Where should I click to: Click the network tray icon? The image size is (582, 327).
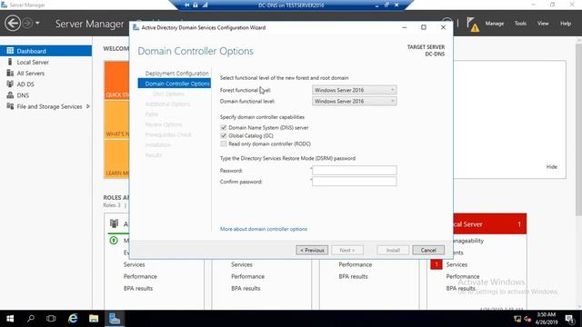coord(517,319)
